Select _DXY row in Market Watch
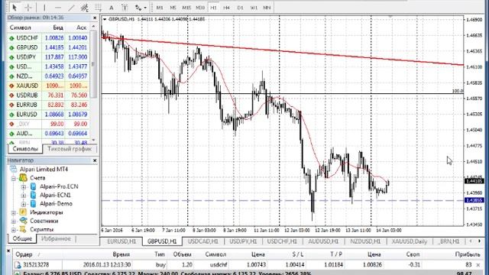 click(48, 124)
